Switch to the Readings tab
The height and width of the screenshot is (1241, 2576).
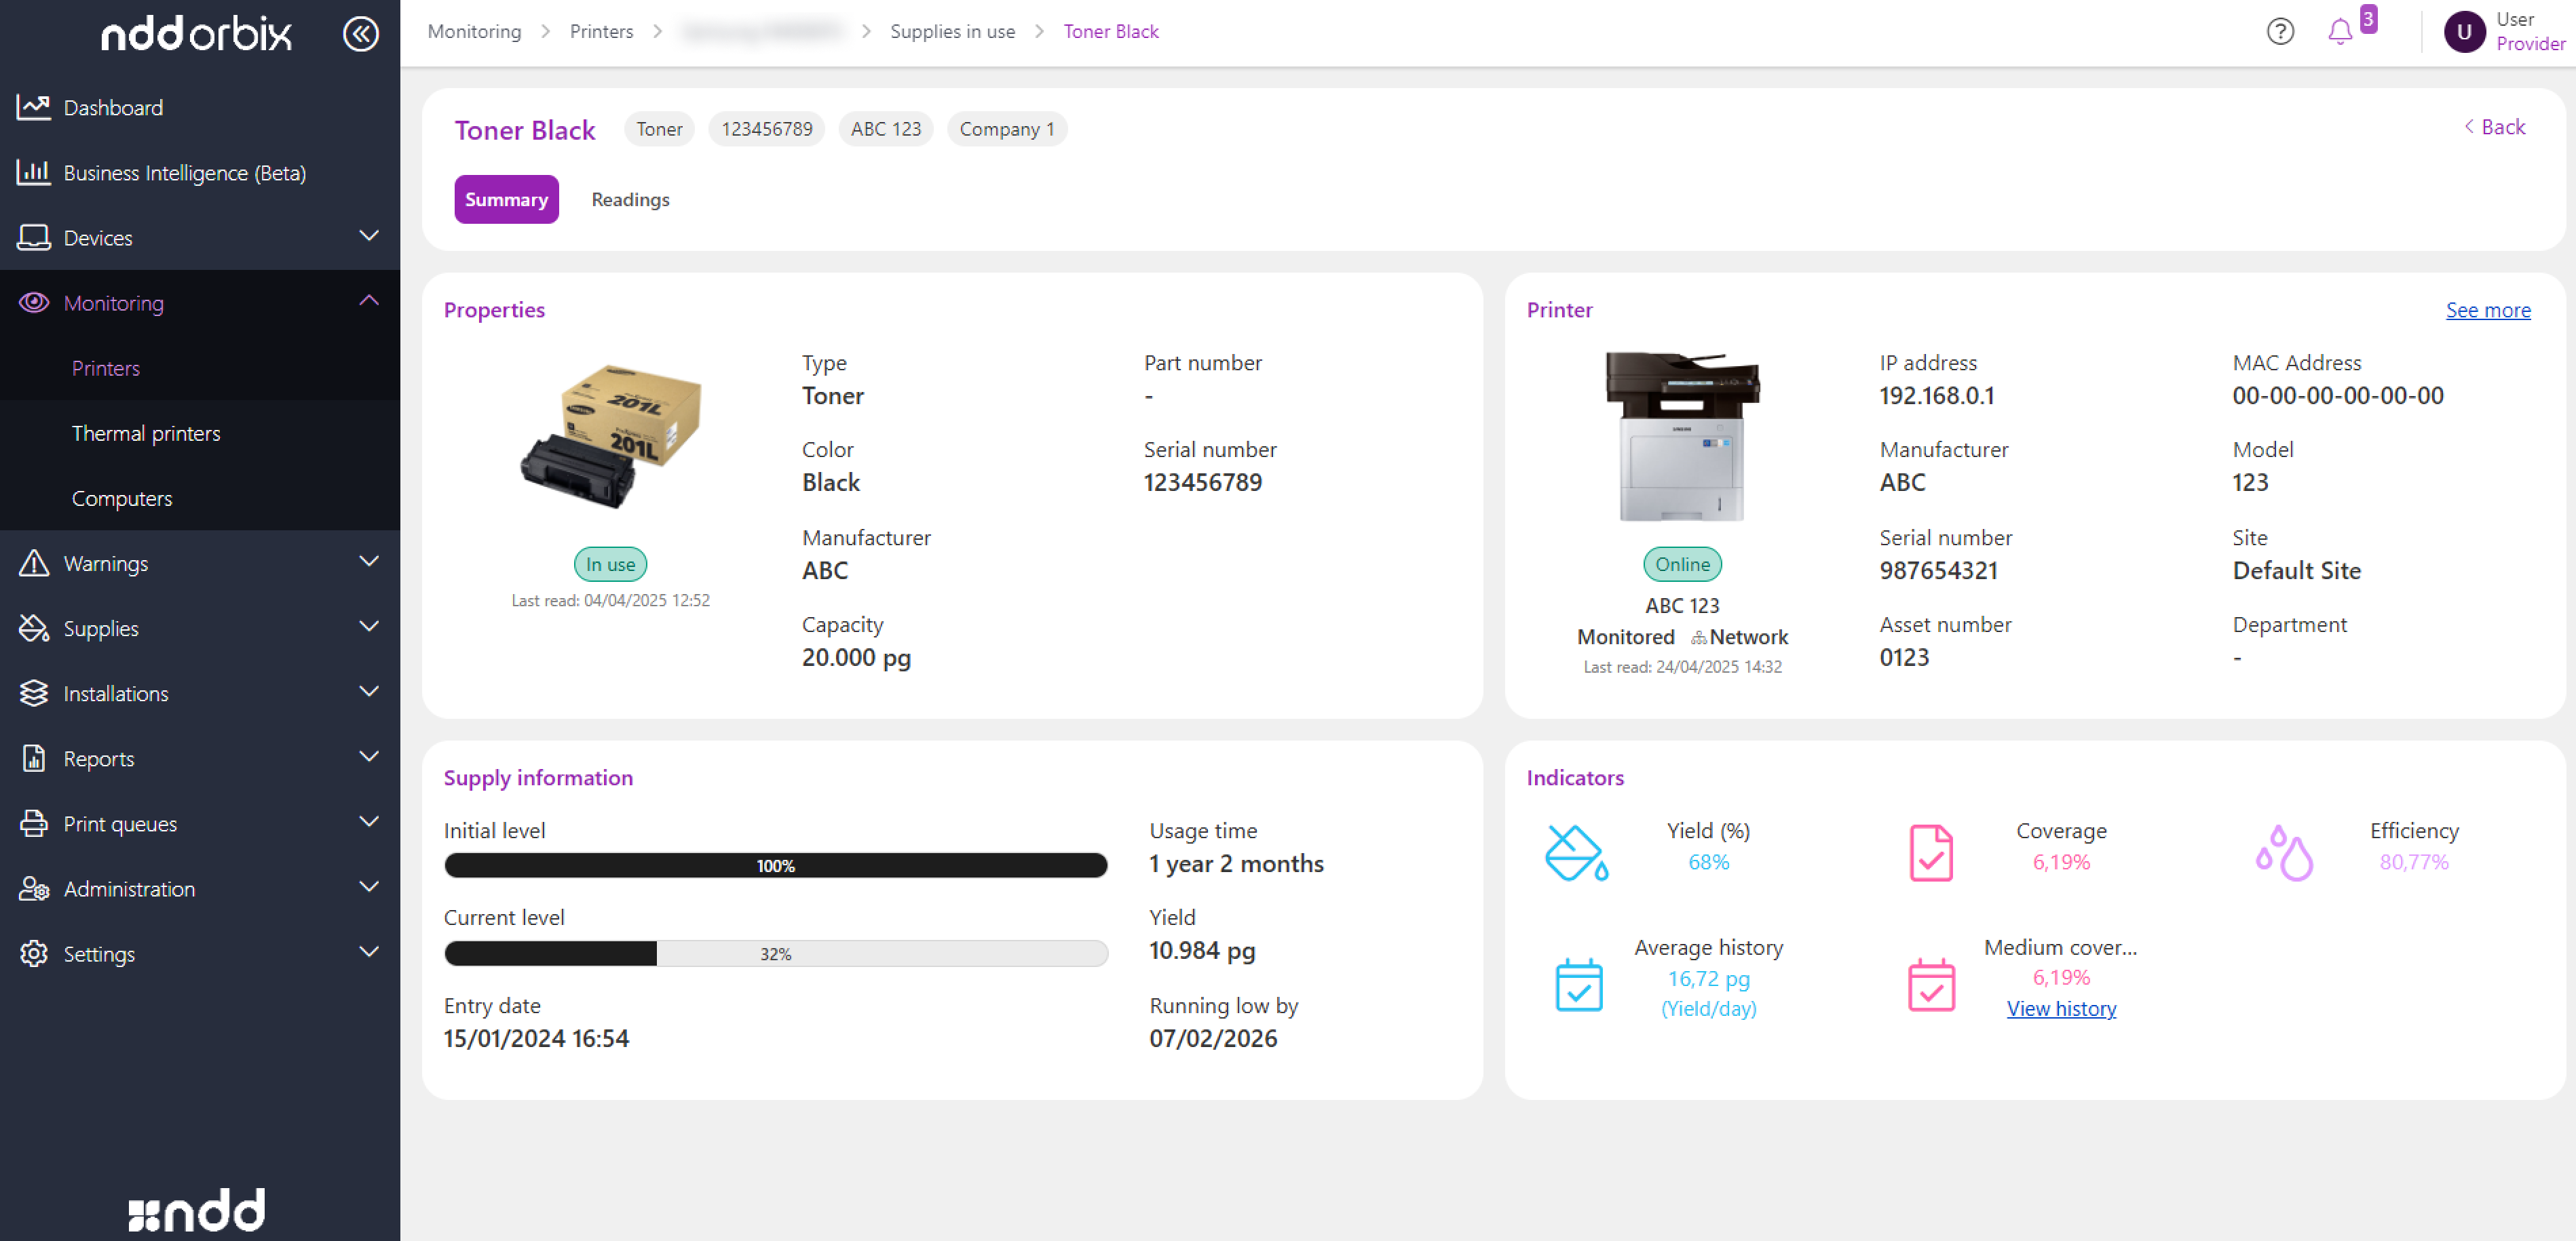click(630, 200)
